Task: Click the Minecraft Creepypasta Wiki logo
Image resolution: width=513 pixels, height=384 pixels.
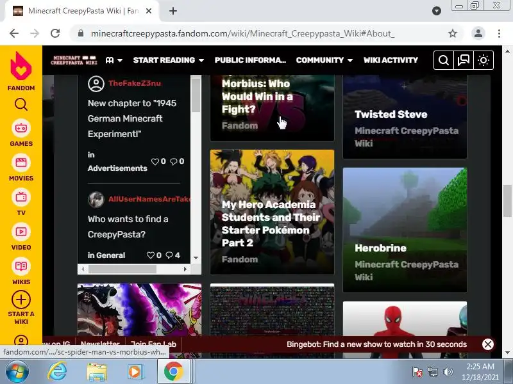Action: [74, 60]
